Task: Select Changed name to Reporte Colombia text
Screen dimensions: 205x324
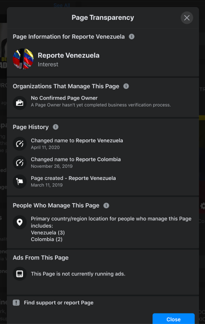Action: [76, 159]
